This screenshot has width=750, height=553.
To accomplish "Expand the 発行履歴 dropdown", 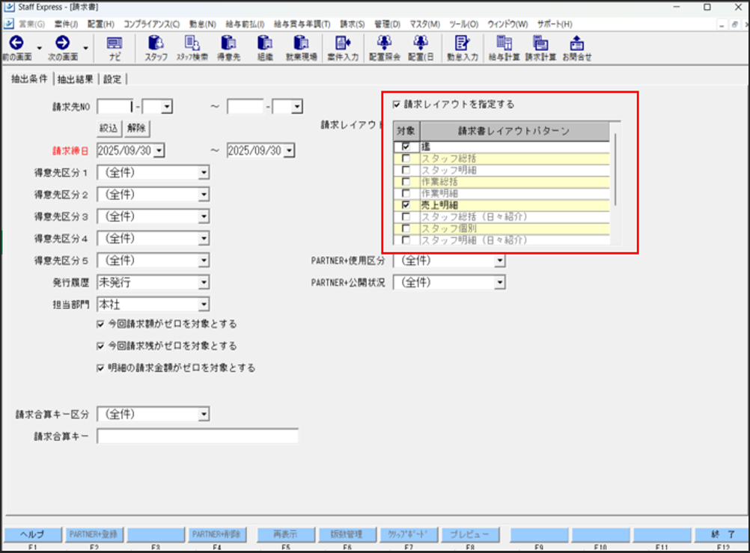I will coord(203,283).
